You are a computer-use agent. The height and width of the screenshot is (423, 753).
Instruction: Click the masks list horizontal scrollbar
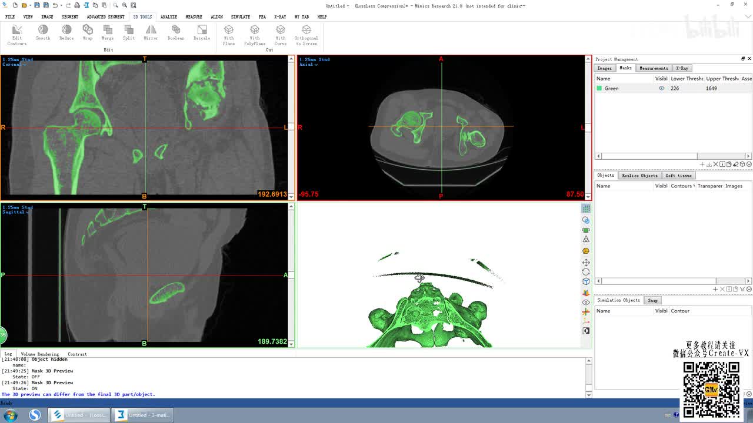(673, 156)
